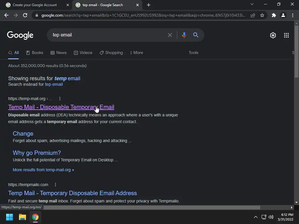Switch to Shopping results

[111, 52]
